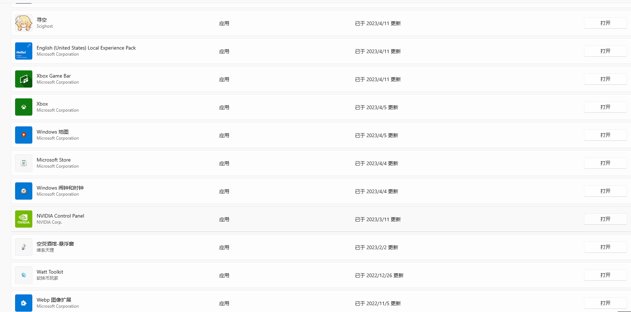Click the English Local Experience Pack icon
The width and height of the screenshot is (631, 312).
click(x=23, y=51)
